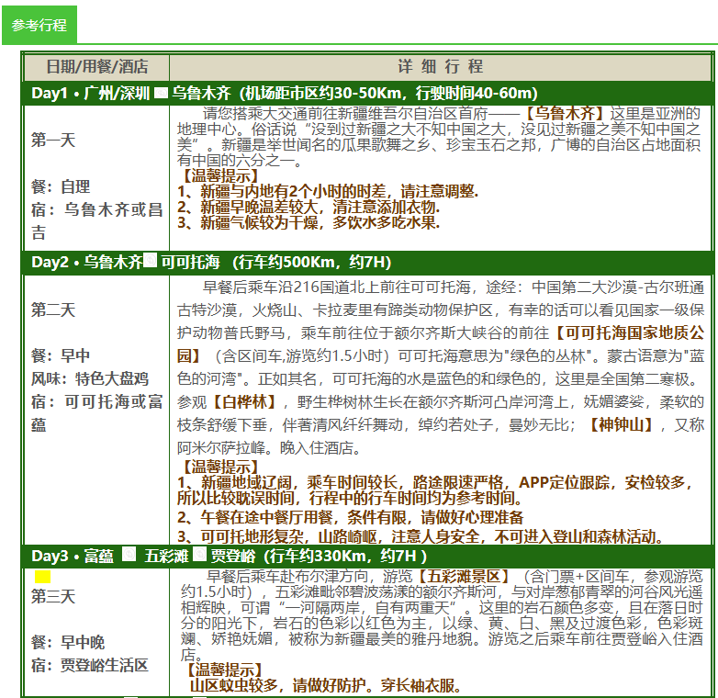Open the 参考行程 tab

pos(39,25)
